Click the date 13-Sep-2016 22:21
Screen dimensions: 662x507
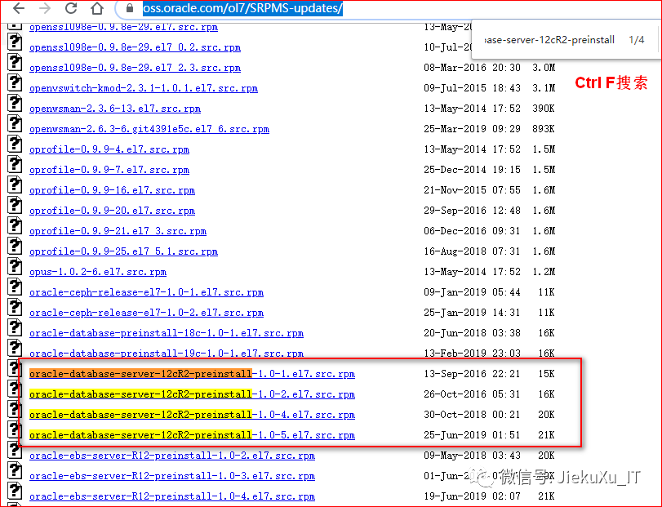472,374
